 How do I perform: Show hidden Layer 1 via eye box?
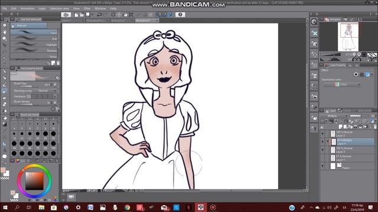coord(322,158)
